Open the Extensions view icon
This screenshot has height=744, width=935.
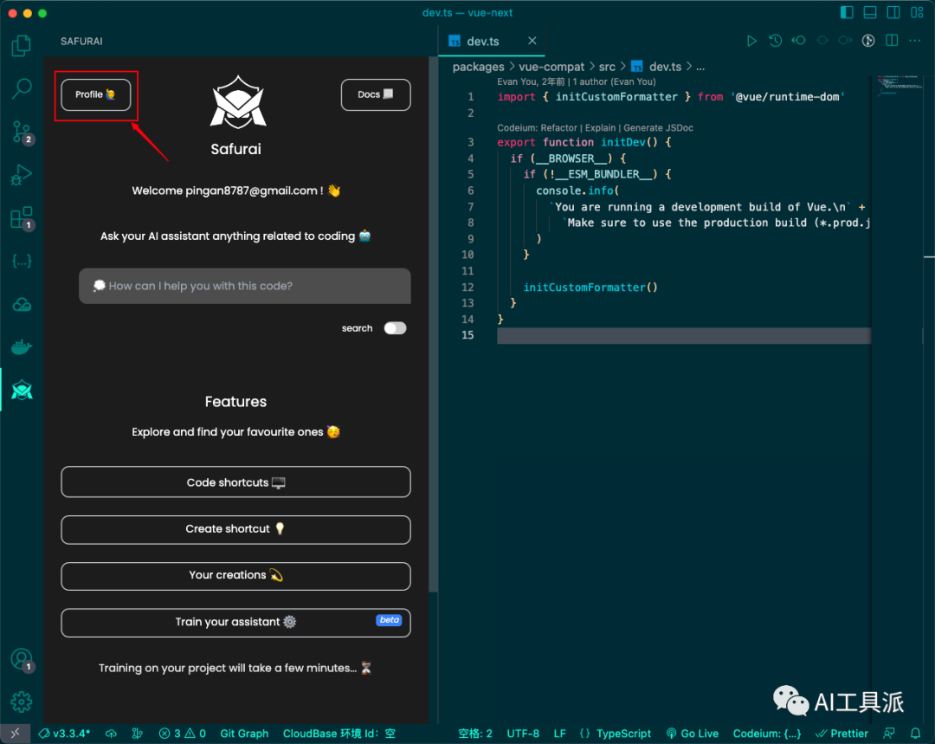22,217
